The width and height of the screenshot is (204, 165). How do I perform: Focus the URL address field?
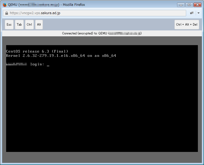(95, 13)
